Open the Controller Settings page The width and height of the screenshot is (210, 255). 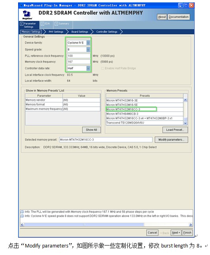pyautogui.click(x=107, y=32)
